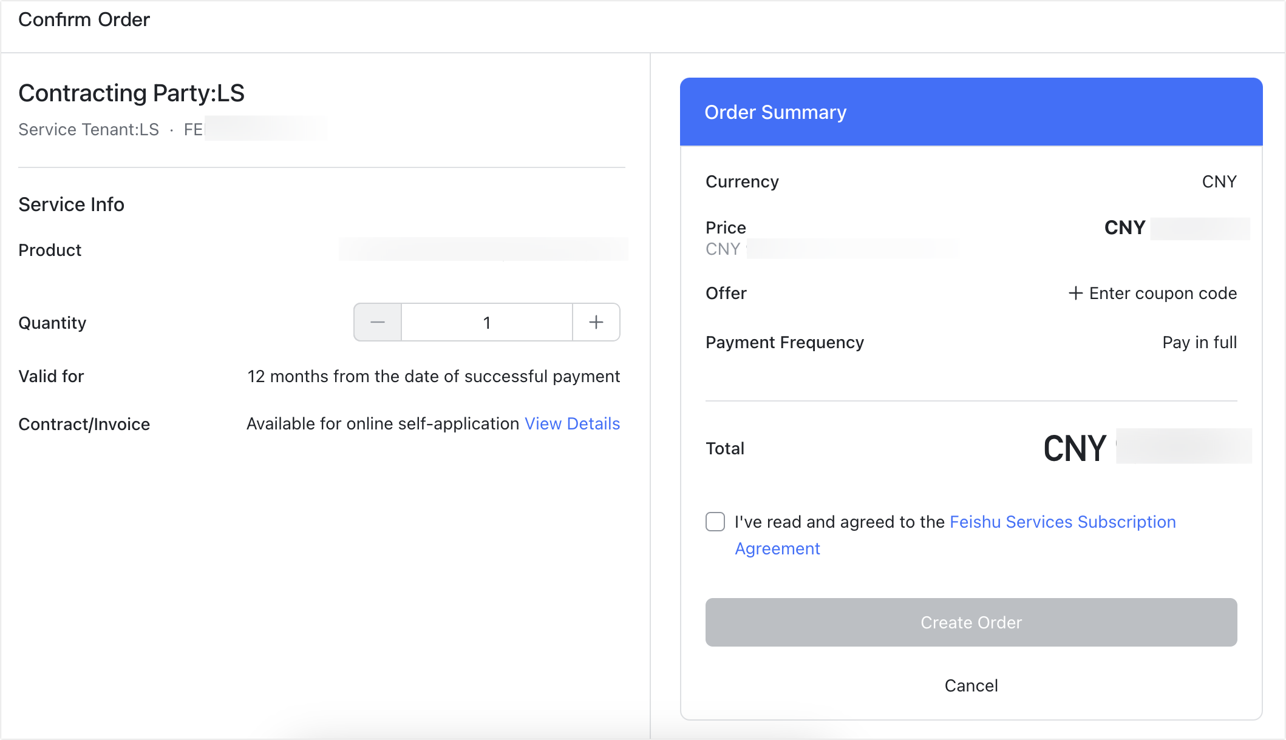The width and height of the screenshot is (1286, 740).
Task: Select the Service Tenant:LS label
Action: click(x=88, y=129)
